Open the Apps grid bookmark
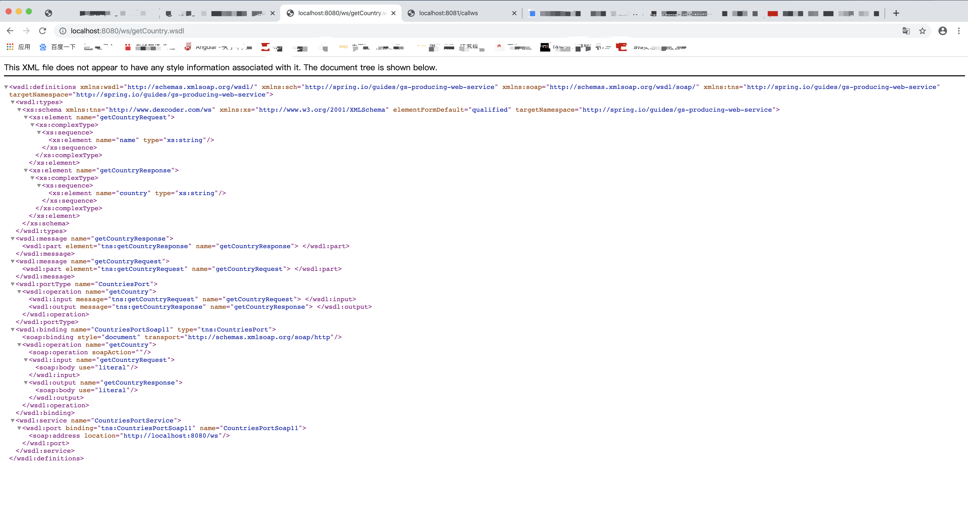 (10, 47)
